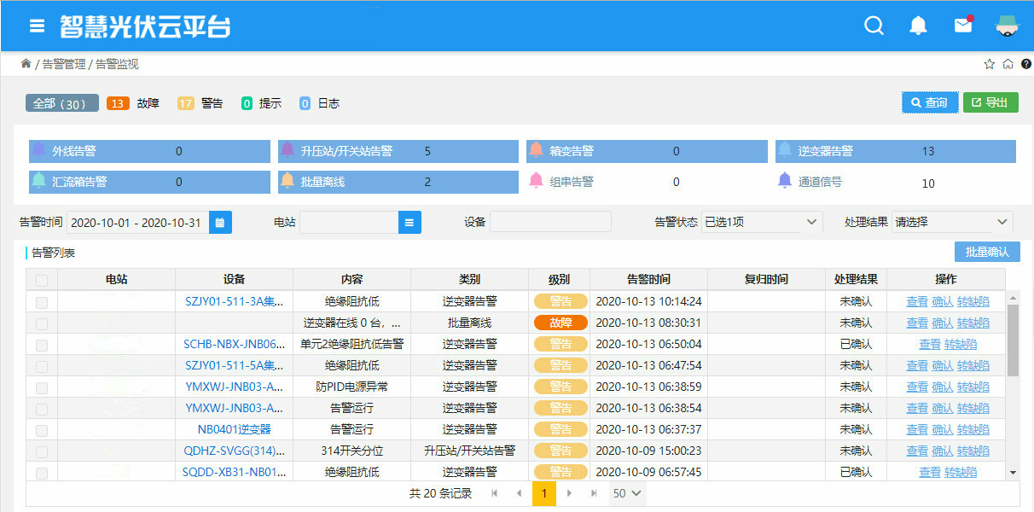This screenshot has width=1034, height=512.
Task: Open the 处理结果 dropdown
Action: click(x=953, y=221)
